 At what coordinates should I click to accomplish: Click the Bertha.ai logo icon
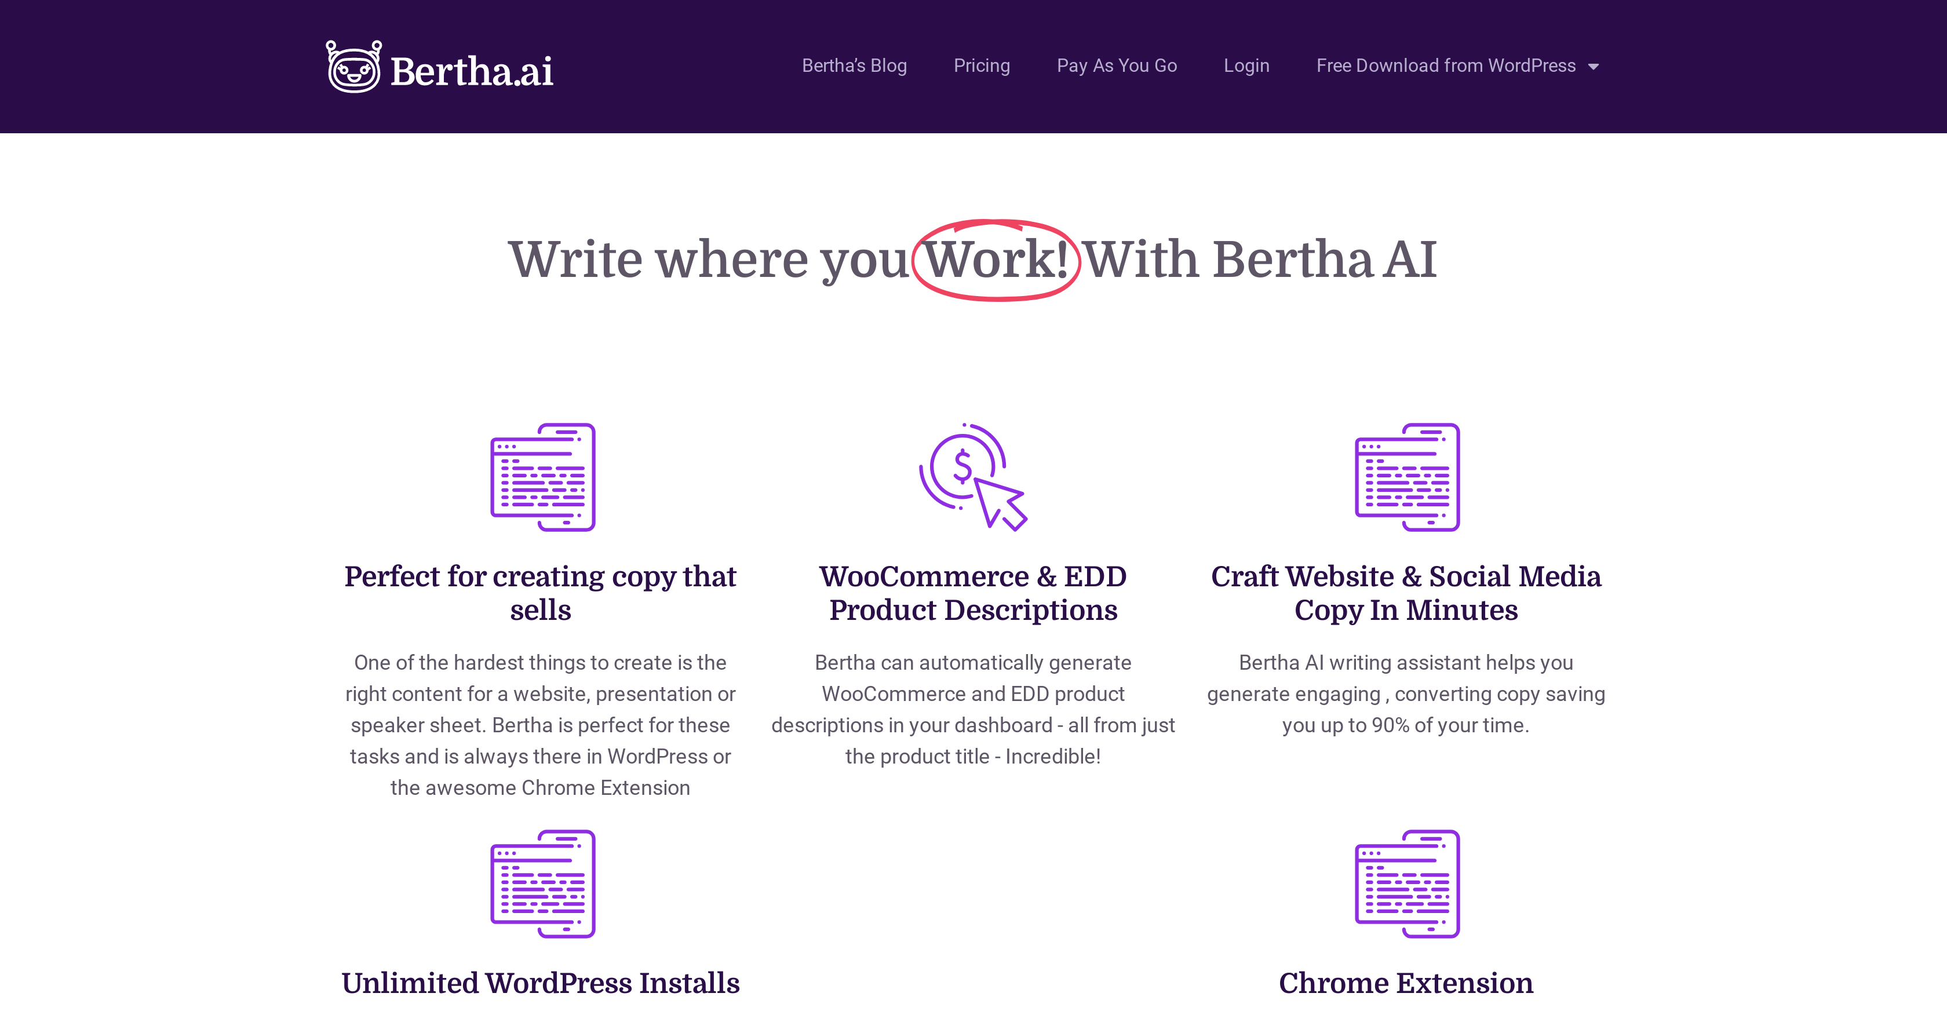coord(354,64)
